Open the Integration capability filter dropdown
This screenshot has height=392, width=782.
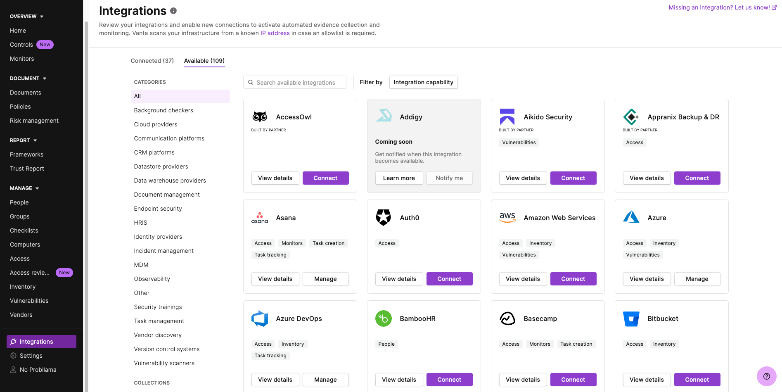[x=423, y=82]
